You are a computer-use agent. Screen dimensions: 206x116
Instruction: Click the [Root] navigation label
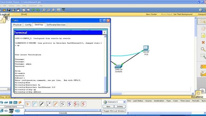[24, 14]
